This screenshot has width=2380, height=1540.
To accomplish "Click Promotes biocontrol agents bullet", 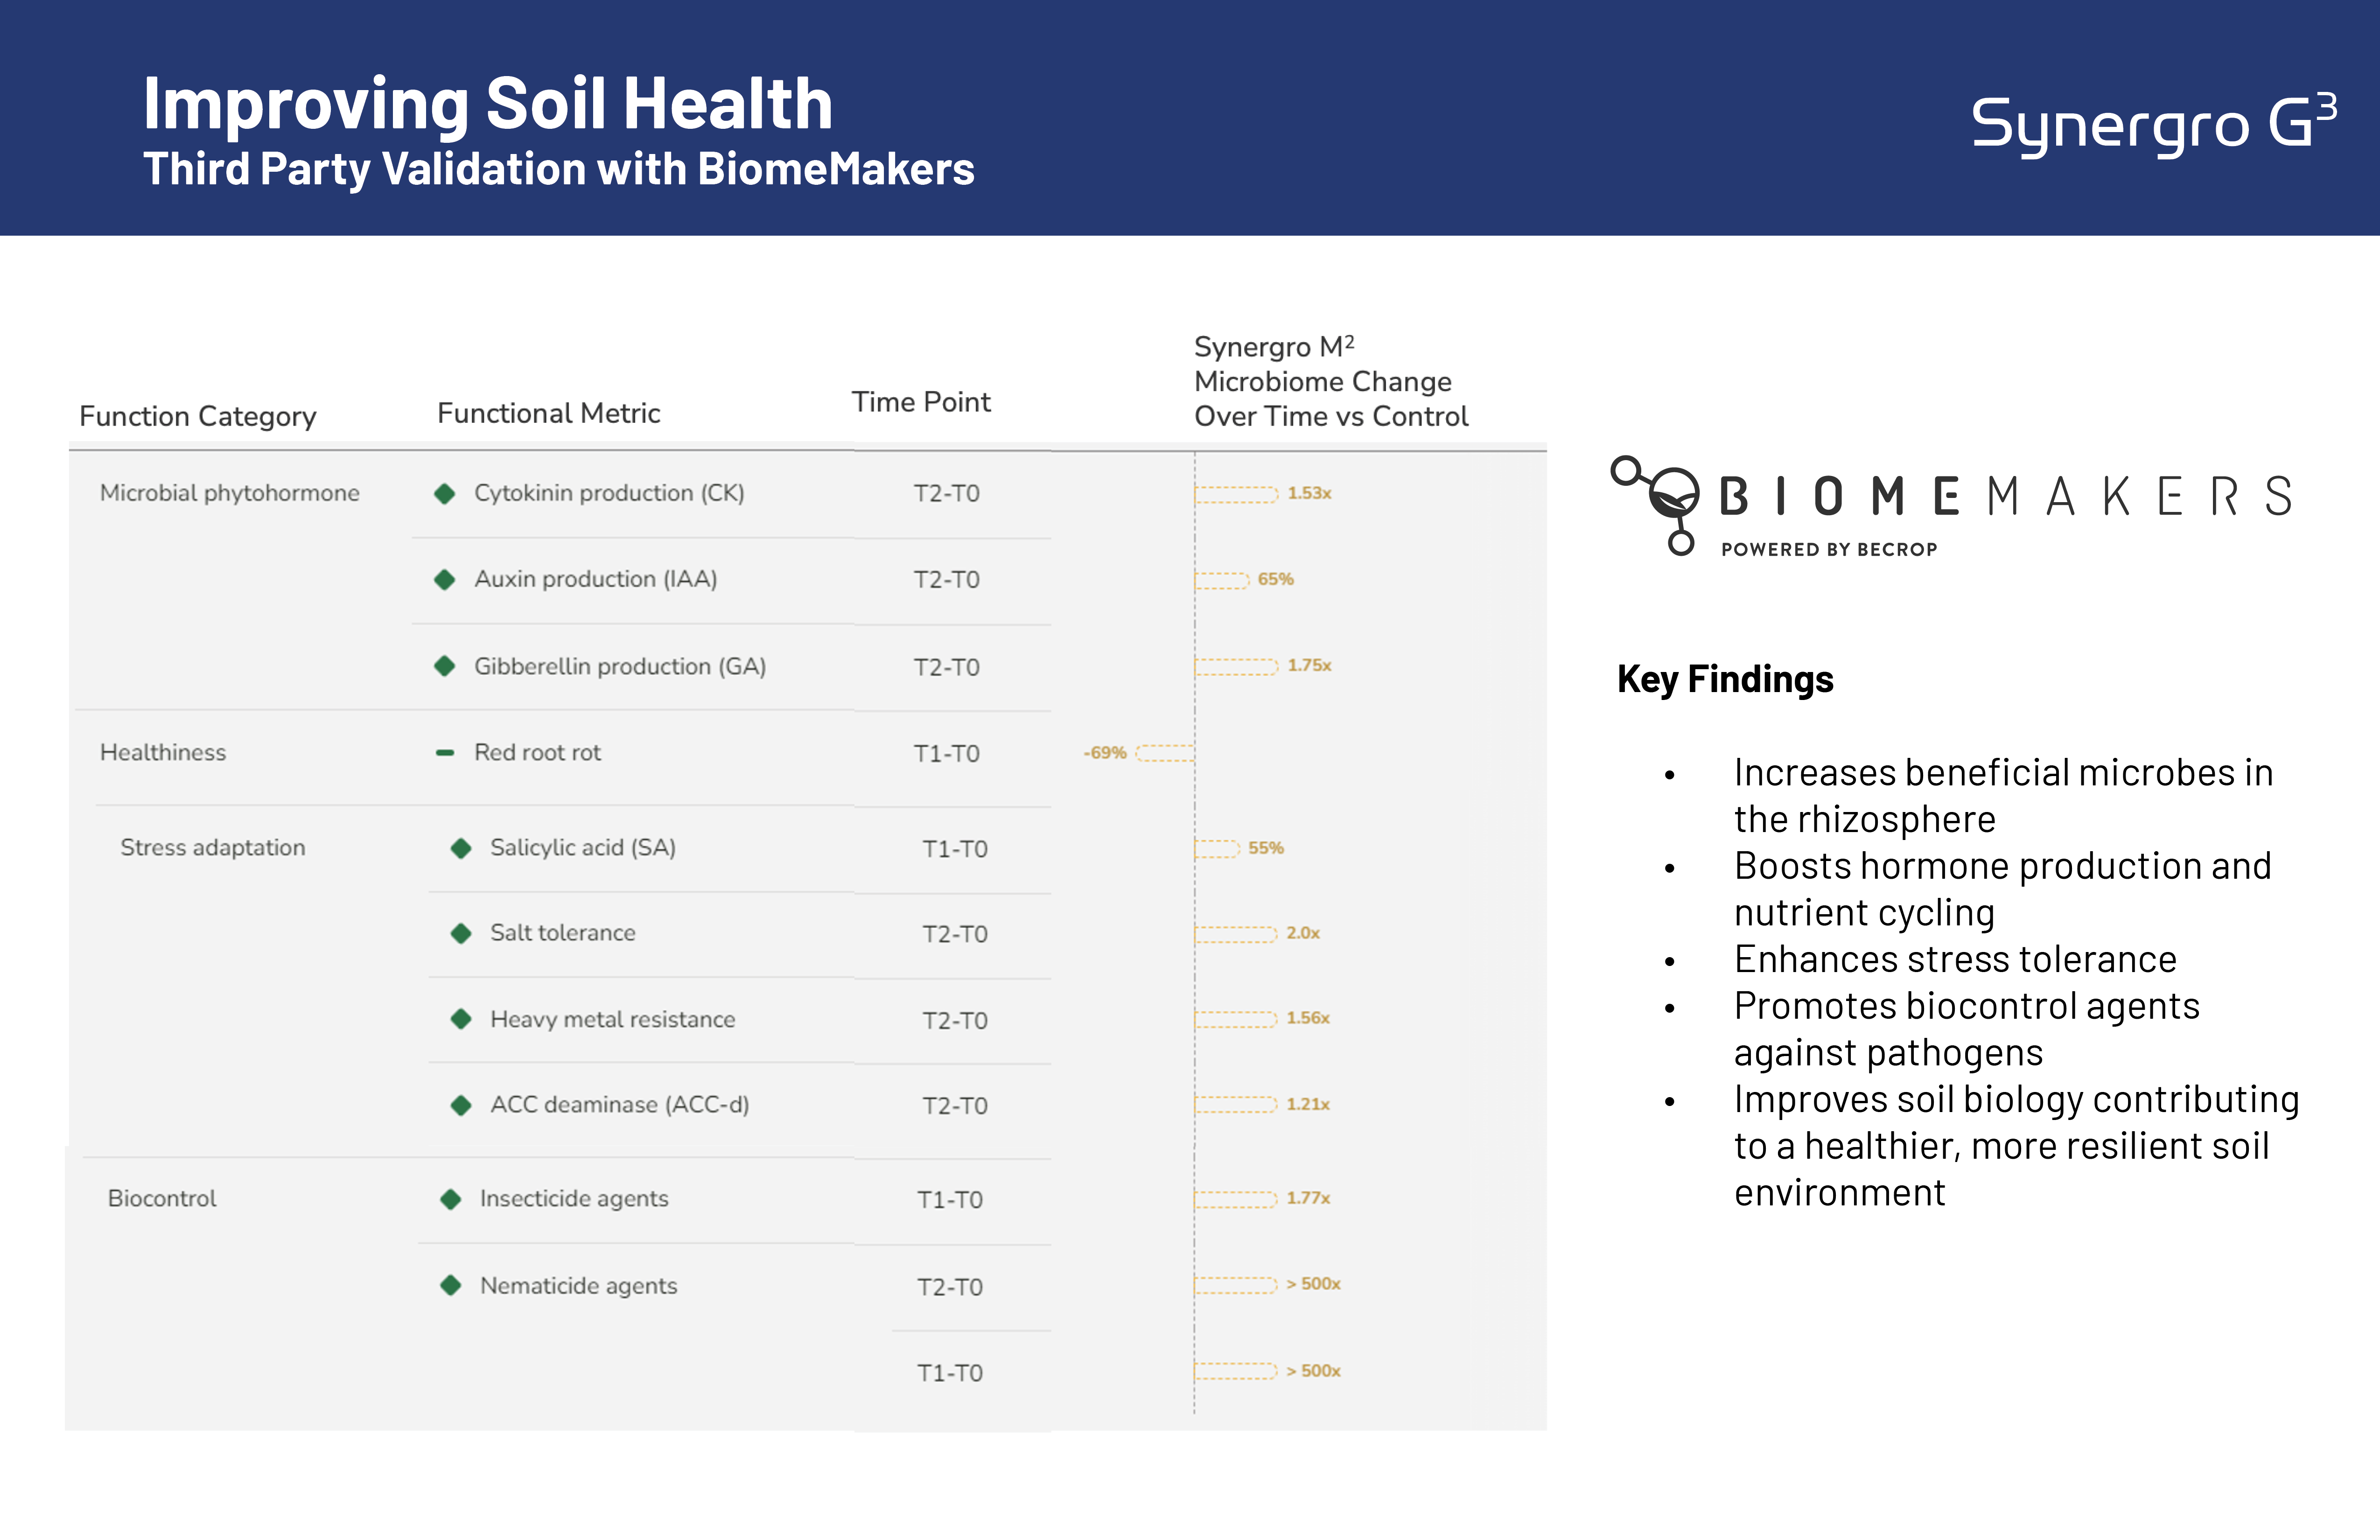I will [x=1967, y=1029].
